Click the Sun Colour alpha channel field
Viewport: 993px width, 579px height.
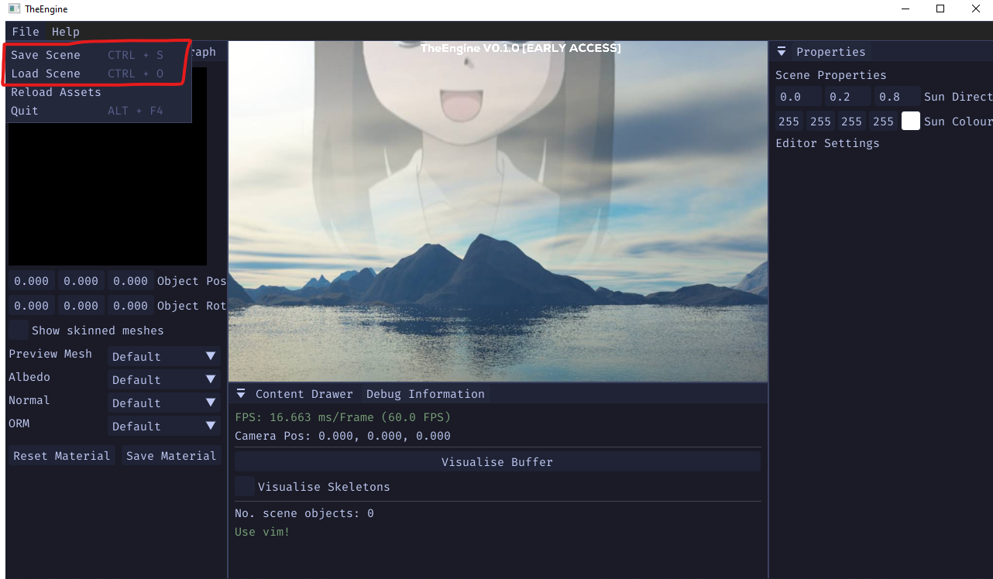click(883, 122)
